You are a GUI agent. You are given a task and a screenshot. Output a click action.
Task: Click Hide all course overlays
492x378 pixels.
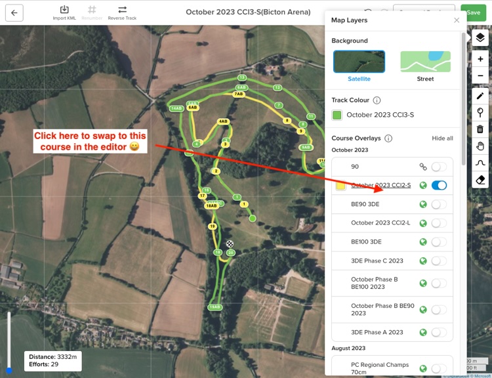[x=442, y=138]
